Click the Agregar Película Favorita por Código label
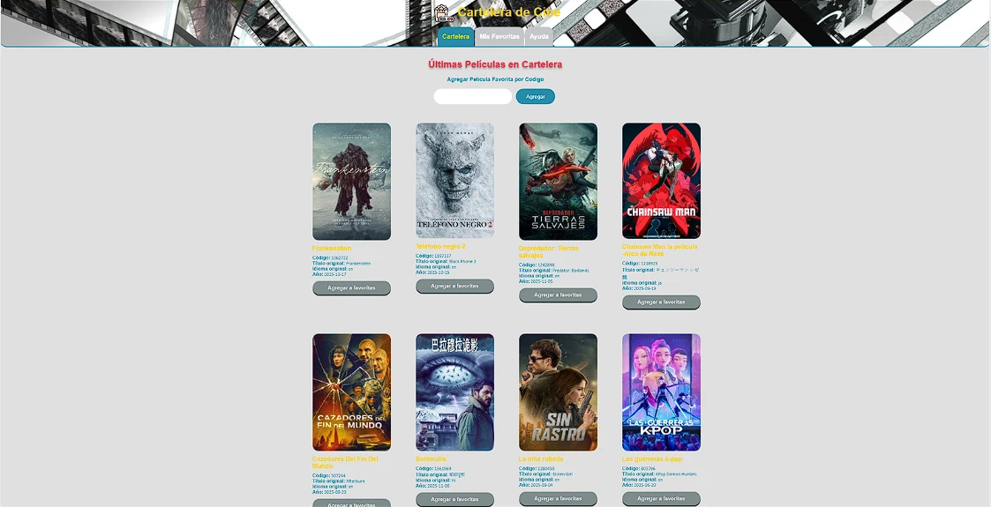Image resolution: width=991 pixels, height=507 pixels. [495, 79]
